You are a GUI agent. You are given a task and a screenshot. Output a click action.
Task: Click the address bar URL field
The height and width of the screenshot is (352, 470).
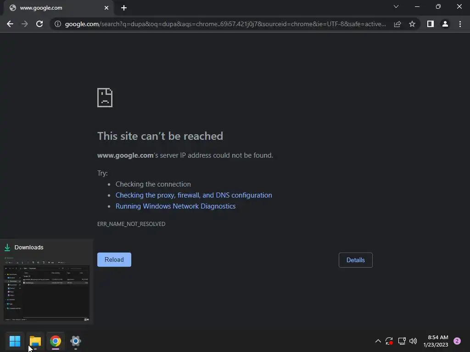coord(225,24)
